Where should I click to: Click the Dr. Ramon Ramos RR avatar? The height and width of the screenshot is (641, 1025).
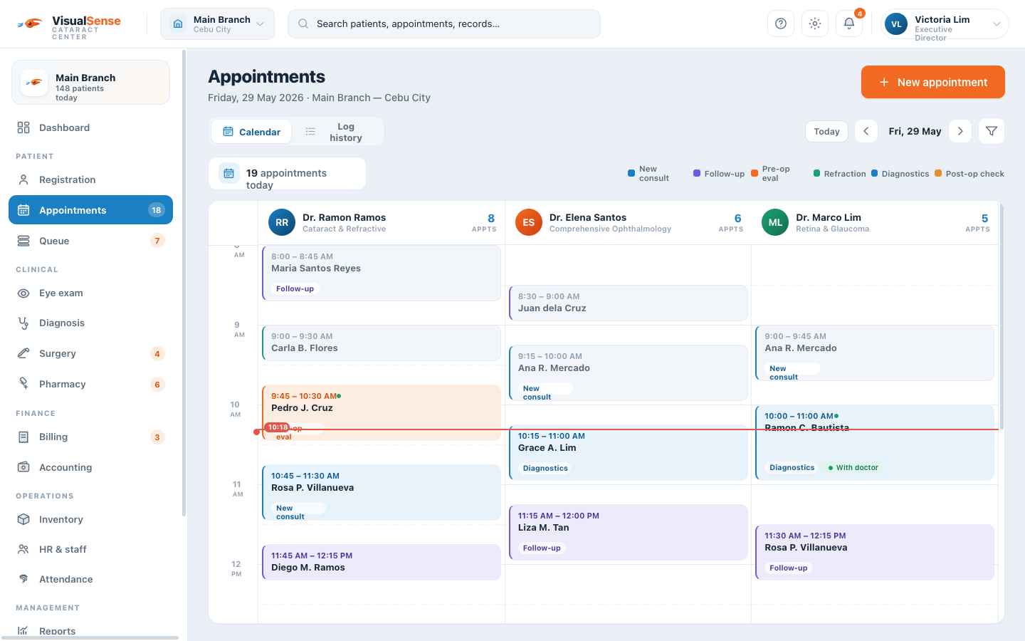[282, 222]
